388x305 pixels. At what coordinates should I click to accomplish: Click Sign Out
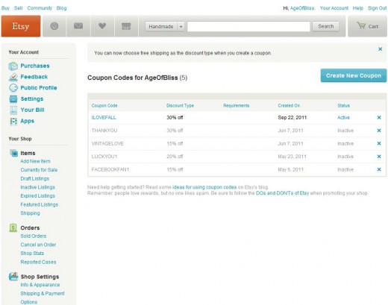coord(377,8)
